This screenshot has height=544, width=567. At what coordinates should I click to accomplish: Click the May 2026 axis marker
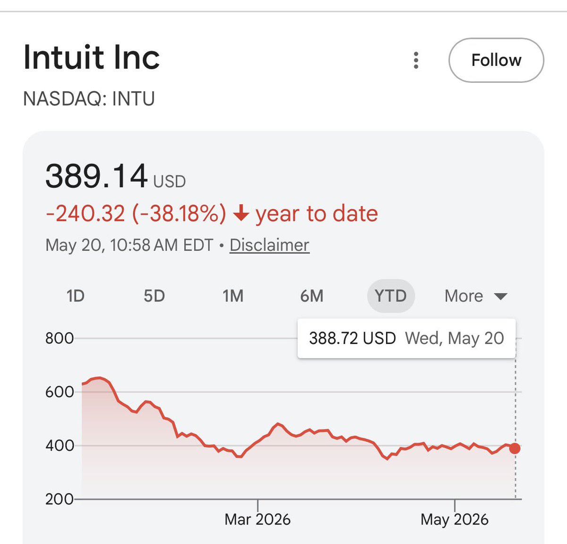(455, 519)
